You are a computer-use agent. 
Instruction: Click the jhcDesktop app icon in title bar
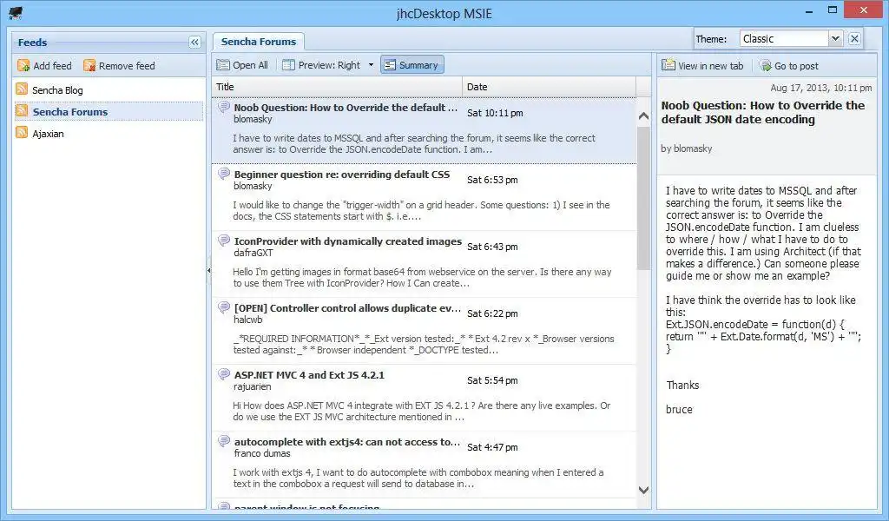pos(16,12)
